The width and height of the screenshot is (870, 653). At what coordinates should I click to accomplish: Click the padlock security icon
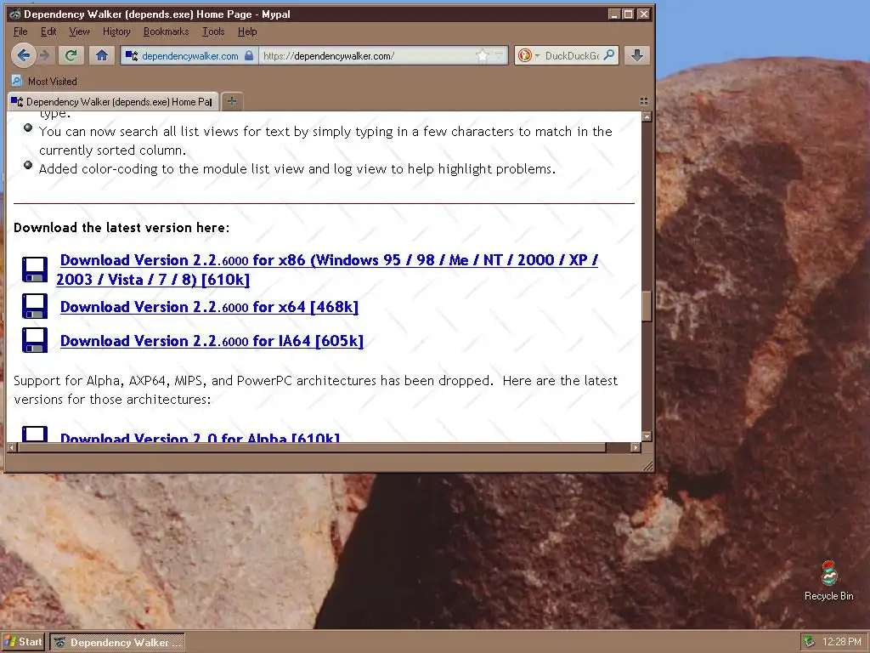coord(249,55)
